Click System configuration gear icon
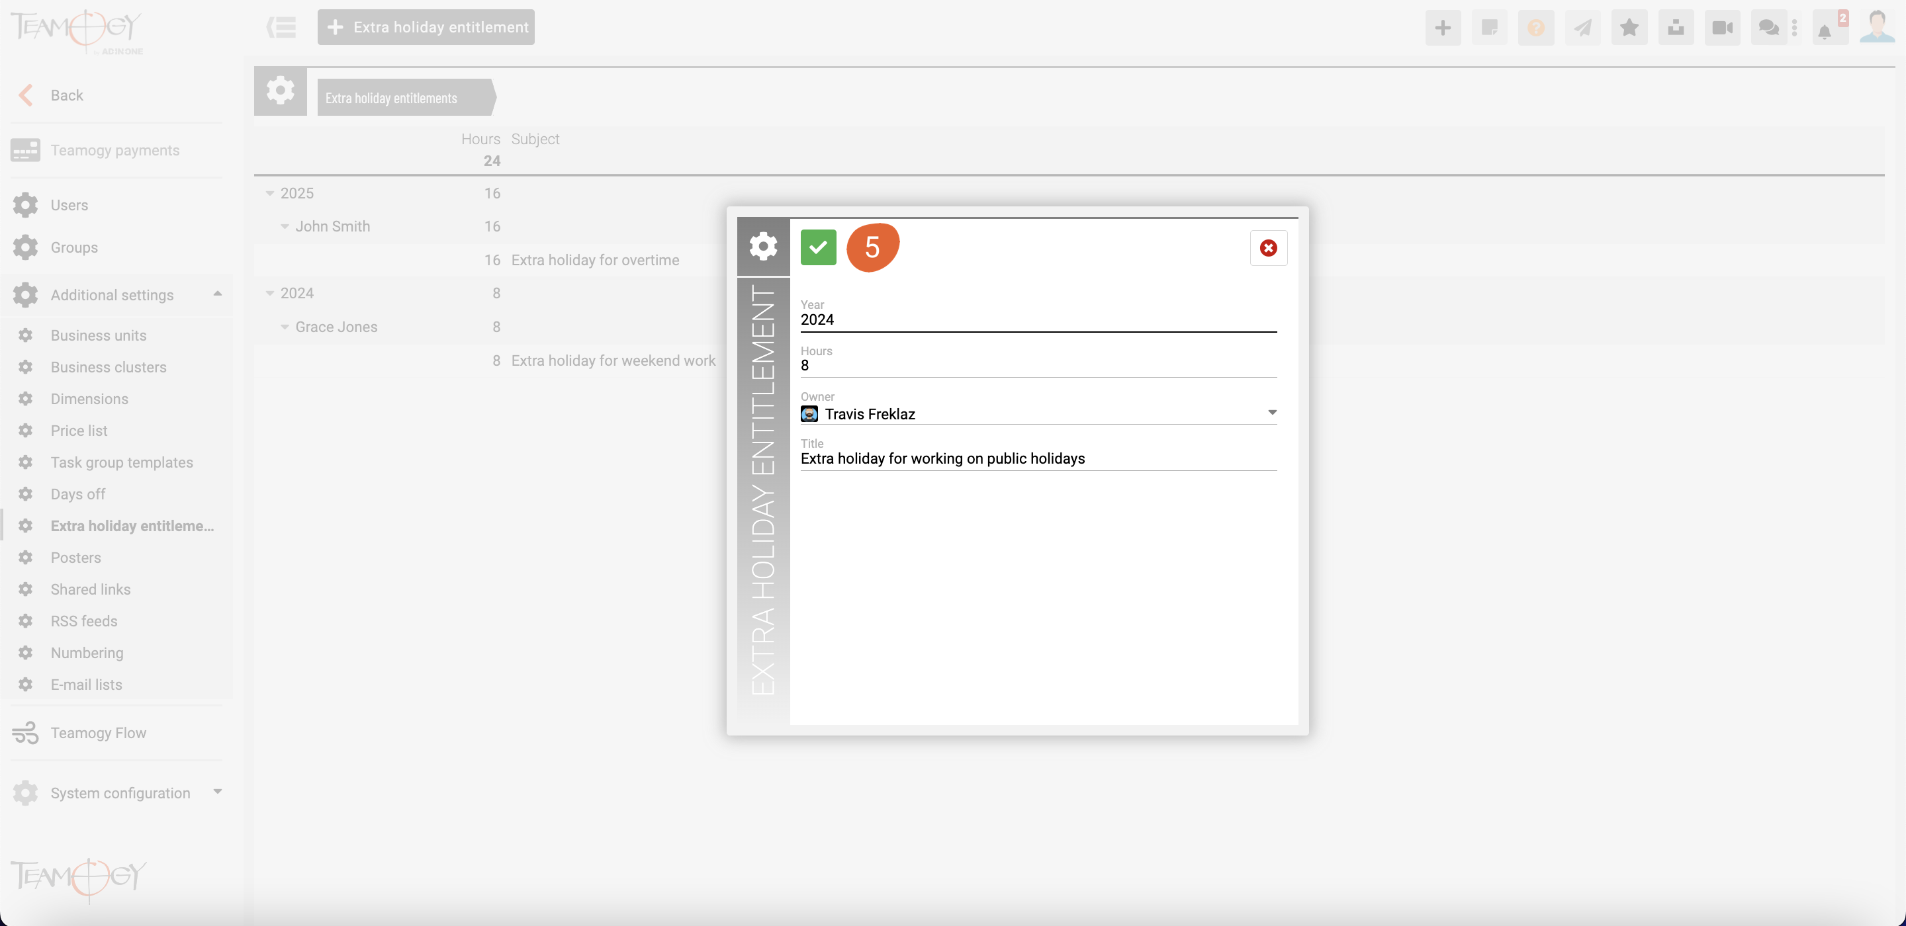1906x926 pixels. 25,792
